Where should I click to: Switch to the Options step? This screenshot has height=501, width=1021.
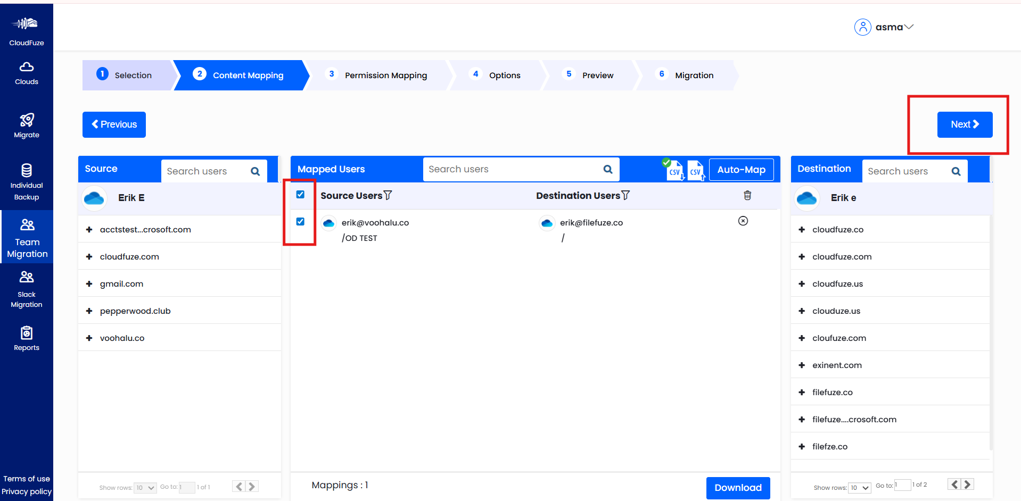[504, 76]
